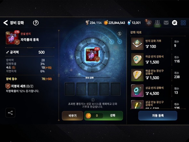Tap the info icon above the refund notice
Screen dimensions: 189x142
93,100
